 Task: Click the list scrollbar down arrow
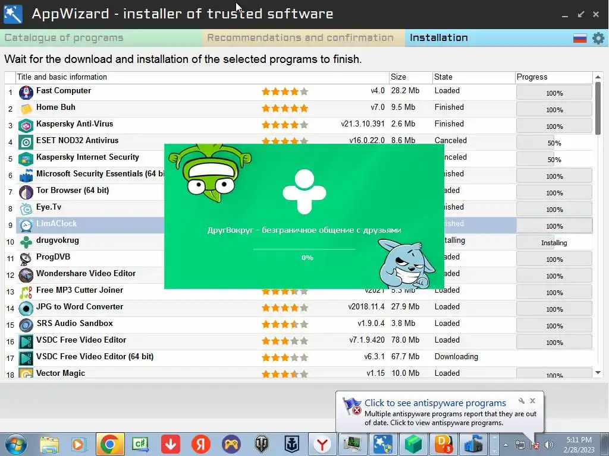598,373
